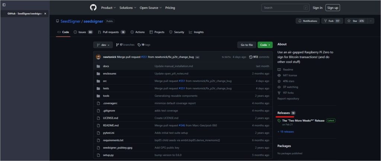Open the requirements.txt file
This screenshot has width=381, height=161.
click(x=113, y=140)
